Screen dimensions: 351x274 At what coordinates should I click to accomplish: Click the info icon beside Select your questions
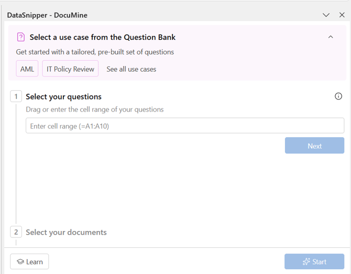click(338, 96)
